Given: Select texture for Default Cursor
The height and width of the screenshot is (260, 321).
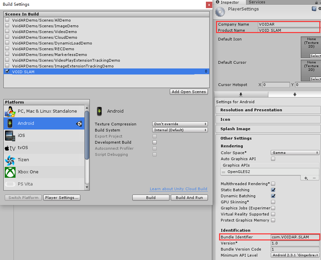Looking at the screenshot, I should (x=315, y=79).
